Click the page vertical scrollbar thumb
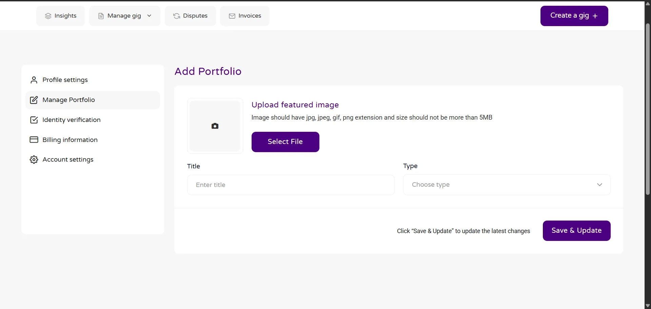651x309 pixels. click(648, 108)
